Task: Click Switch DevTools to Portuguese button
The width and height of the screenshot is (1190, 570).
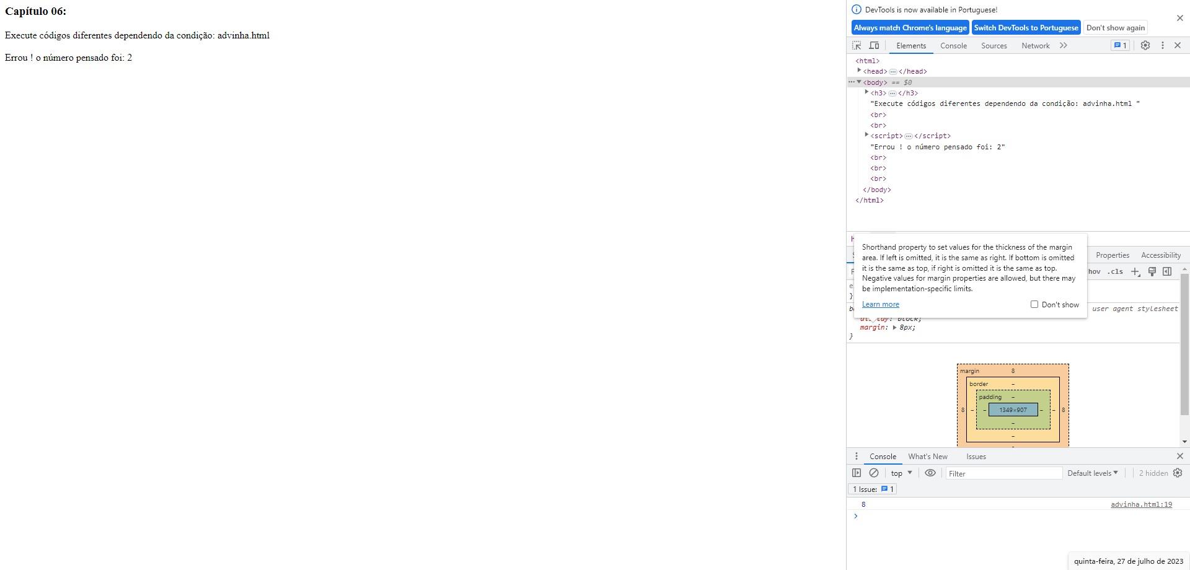Action: click(x=1026, y=28)
